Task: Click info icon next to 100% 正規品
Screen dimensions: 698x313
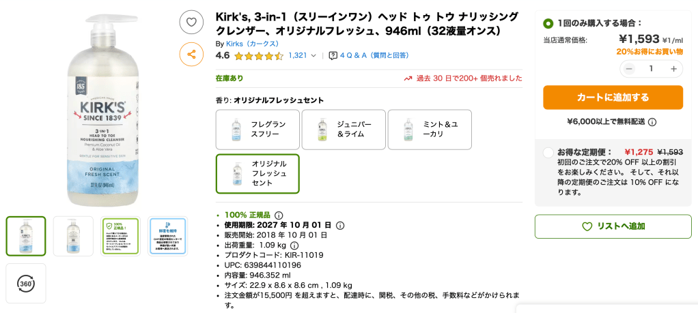Action: pos(279,215)
